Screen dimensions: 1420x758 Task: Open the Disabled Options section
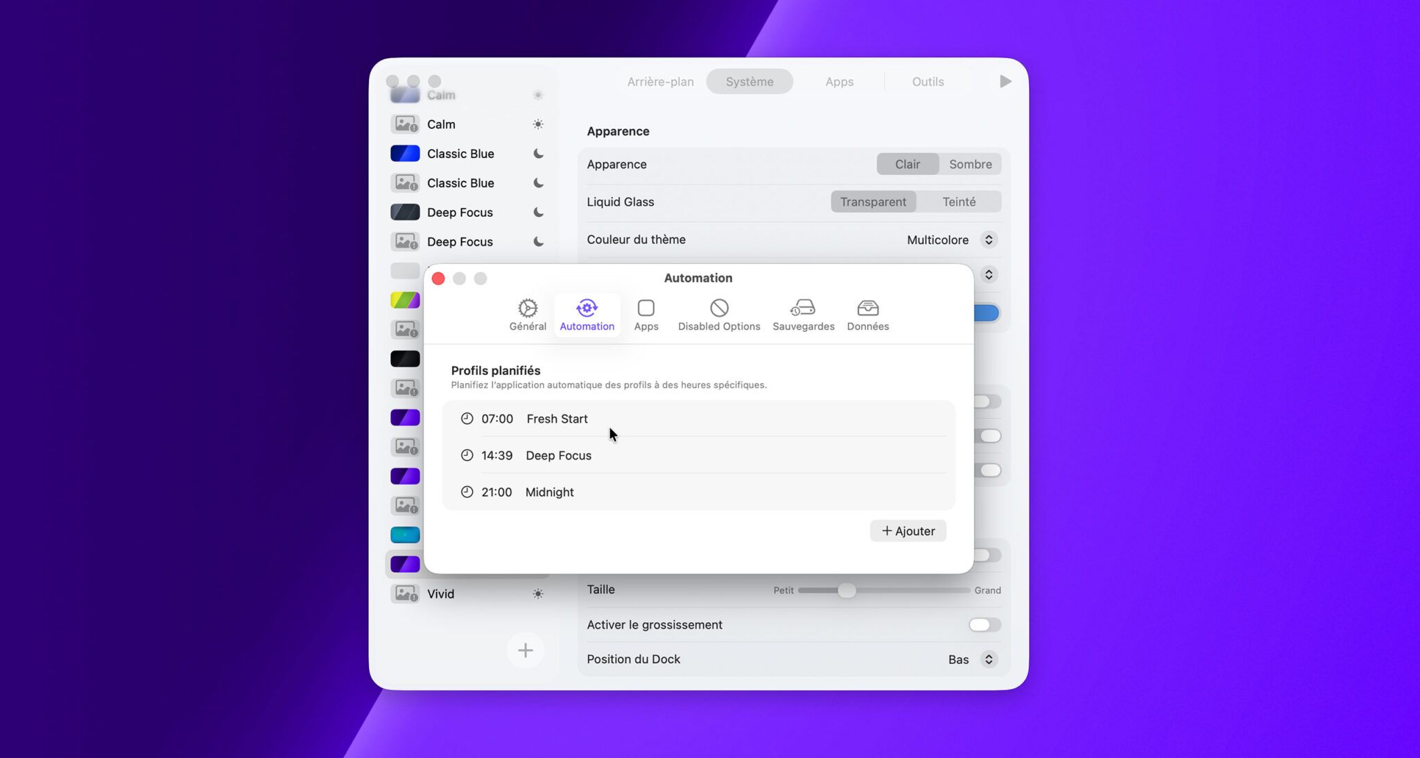coord(718,314)
